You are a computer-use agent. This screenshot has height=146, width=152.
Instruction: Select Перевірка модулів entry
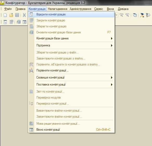pyautogui.click(x=71, y=98)
